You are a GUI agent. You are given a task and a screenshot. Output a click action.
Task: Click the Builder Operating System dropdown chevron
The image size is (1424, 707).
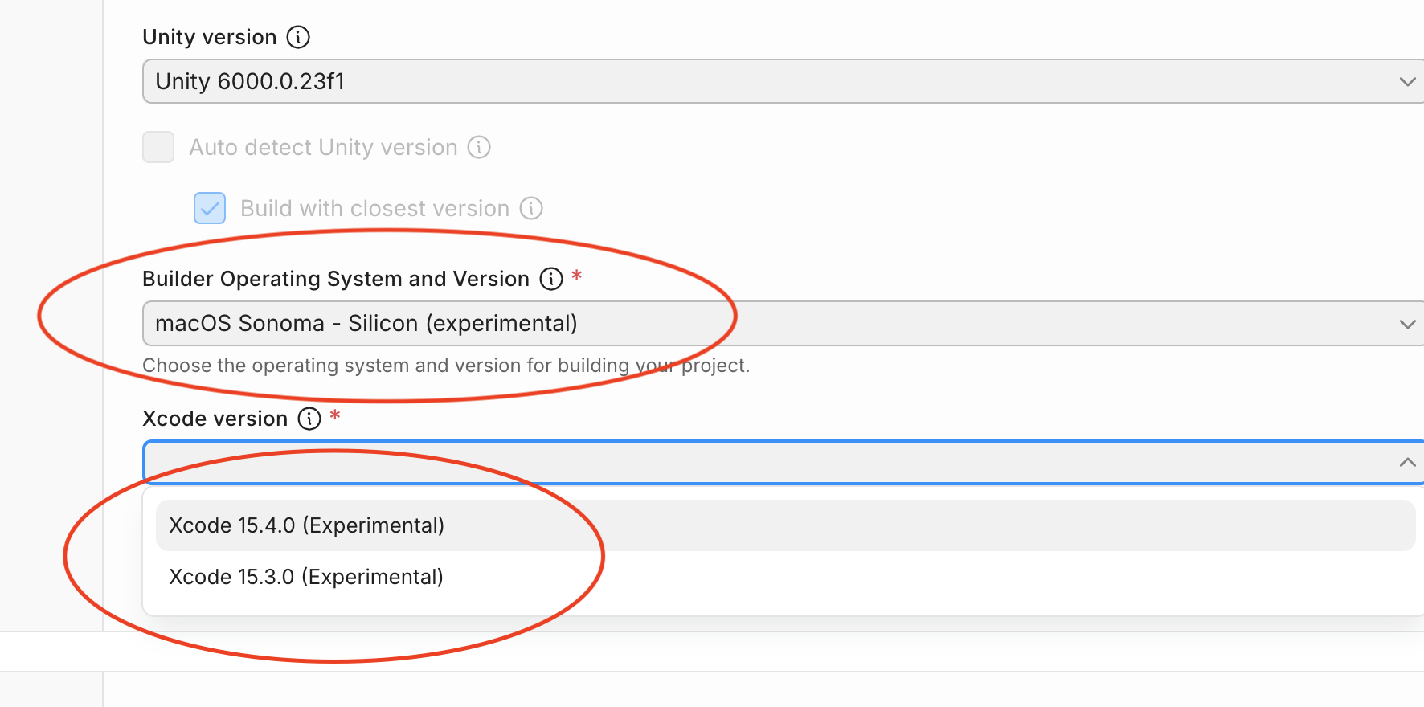pos(1407,324)
